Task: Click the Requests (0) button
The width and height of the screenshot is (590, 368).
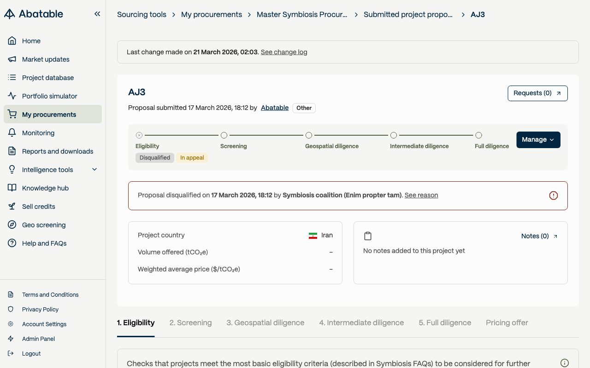Action: 537,93
